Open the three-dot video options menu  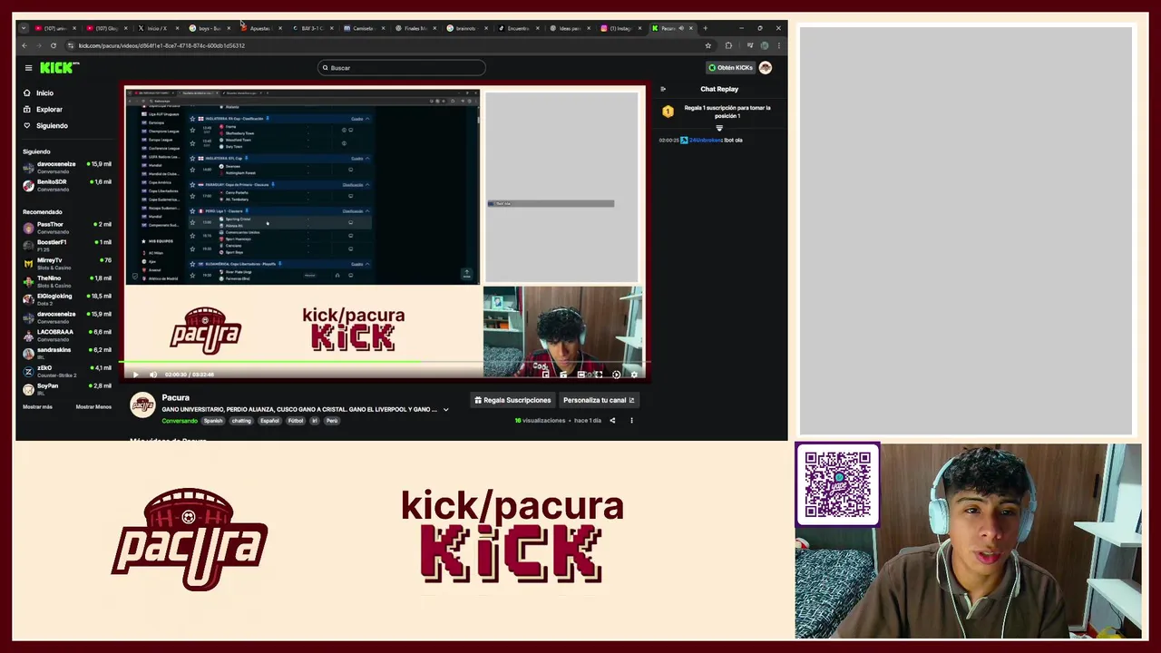pyautogui.click(x=632, y=421)
